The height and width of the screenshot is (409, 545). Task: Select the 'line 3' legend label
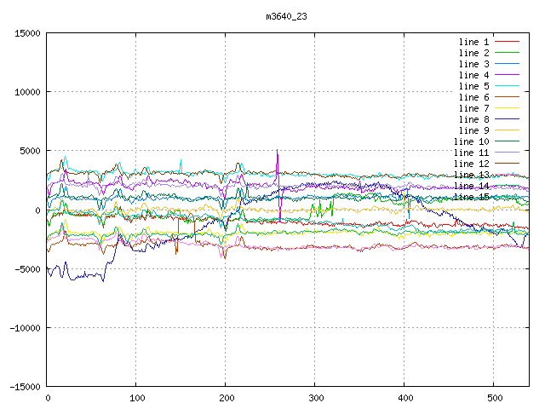coord(473,64)
